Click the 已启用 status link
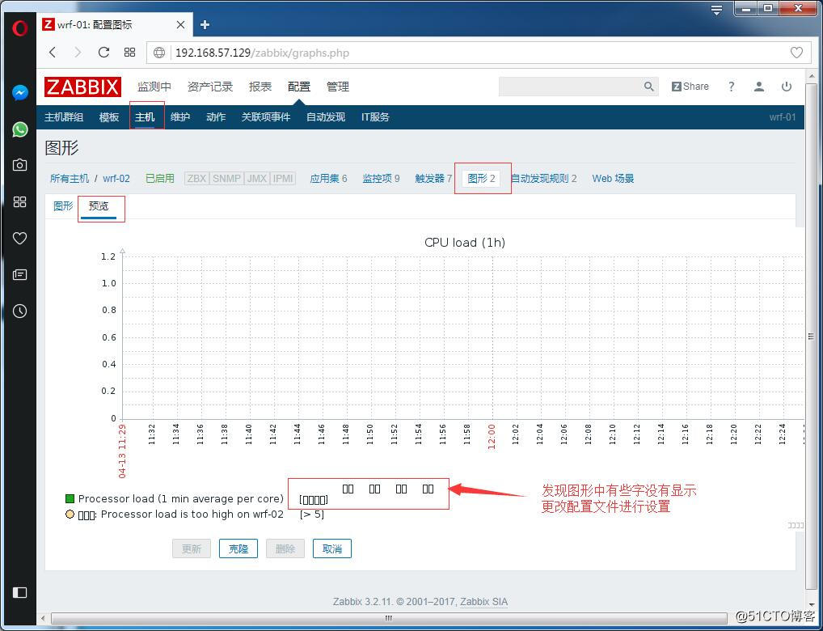This screenshot has width=823, height=631. coord(160,179)
